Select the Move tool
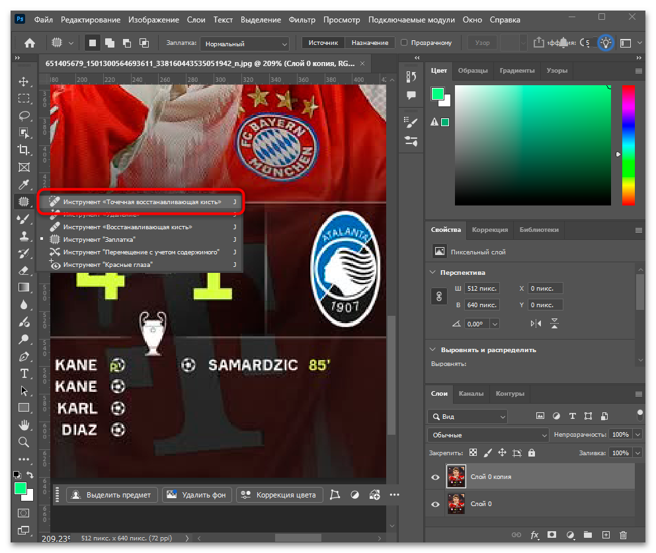Image resolution: width=656 pixels, height=553 pixels. [24, 81]
